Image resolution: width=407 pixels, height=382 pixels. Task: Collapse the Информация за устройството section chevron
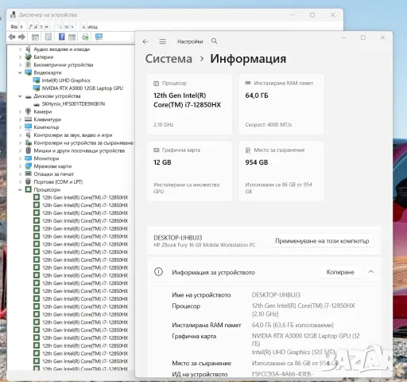point(371,271)
